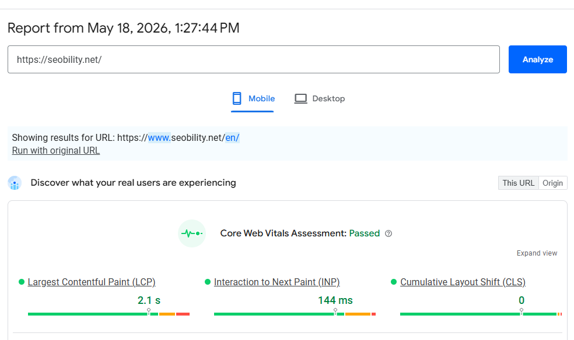The height and width of the screenshot is (340, 574).
Task: Switch to the Desktop tab
Action: point(320,98)
